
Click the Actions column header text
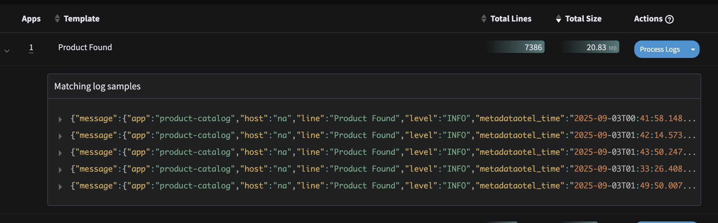pos(648,19)
